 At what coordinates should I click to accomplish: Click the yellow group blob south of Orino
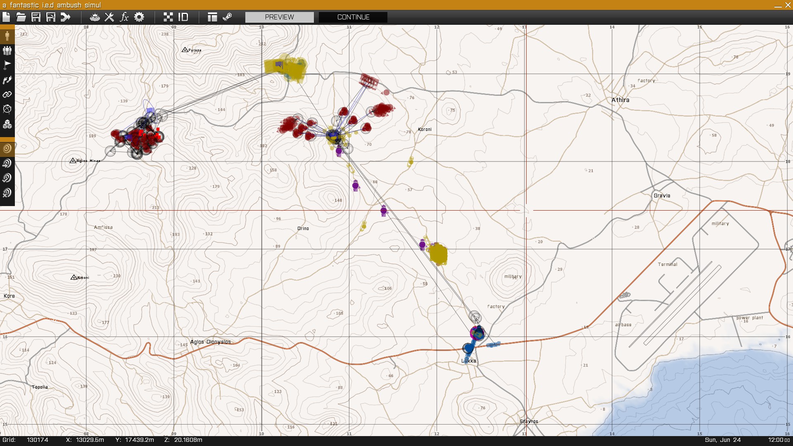pyautogui.click(x=438, y=254)
